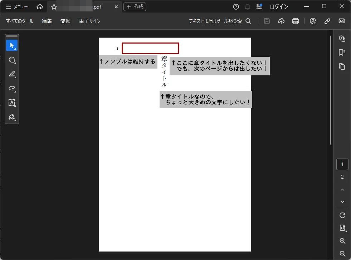Click the 作成 create button
This screenshot has width=351, height=260.
(x=135, y=7)
